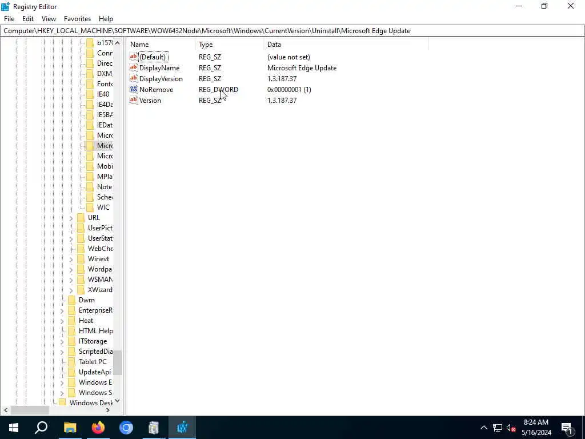Select the DisplayVersion value

point(161,79)
